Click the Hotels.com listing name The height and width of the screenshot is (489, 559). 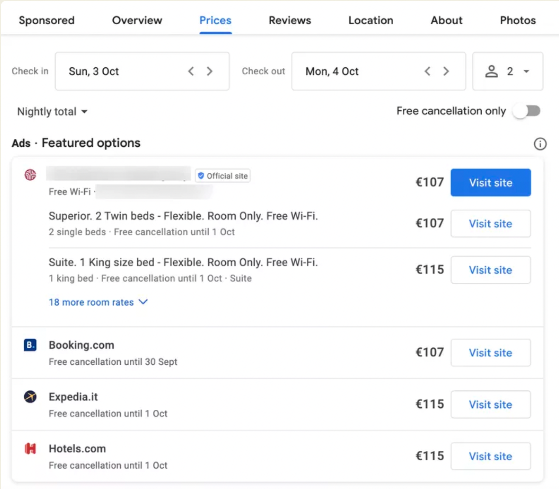(77, 448)
